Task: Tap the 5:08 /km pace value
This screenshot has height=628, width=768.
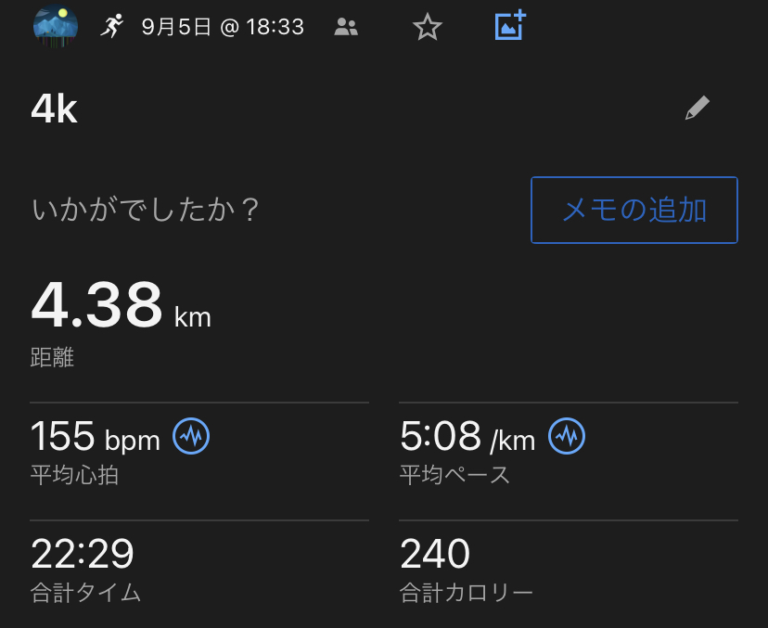Action: coord(467,436)
